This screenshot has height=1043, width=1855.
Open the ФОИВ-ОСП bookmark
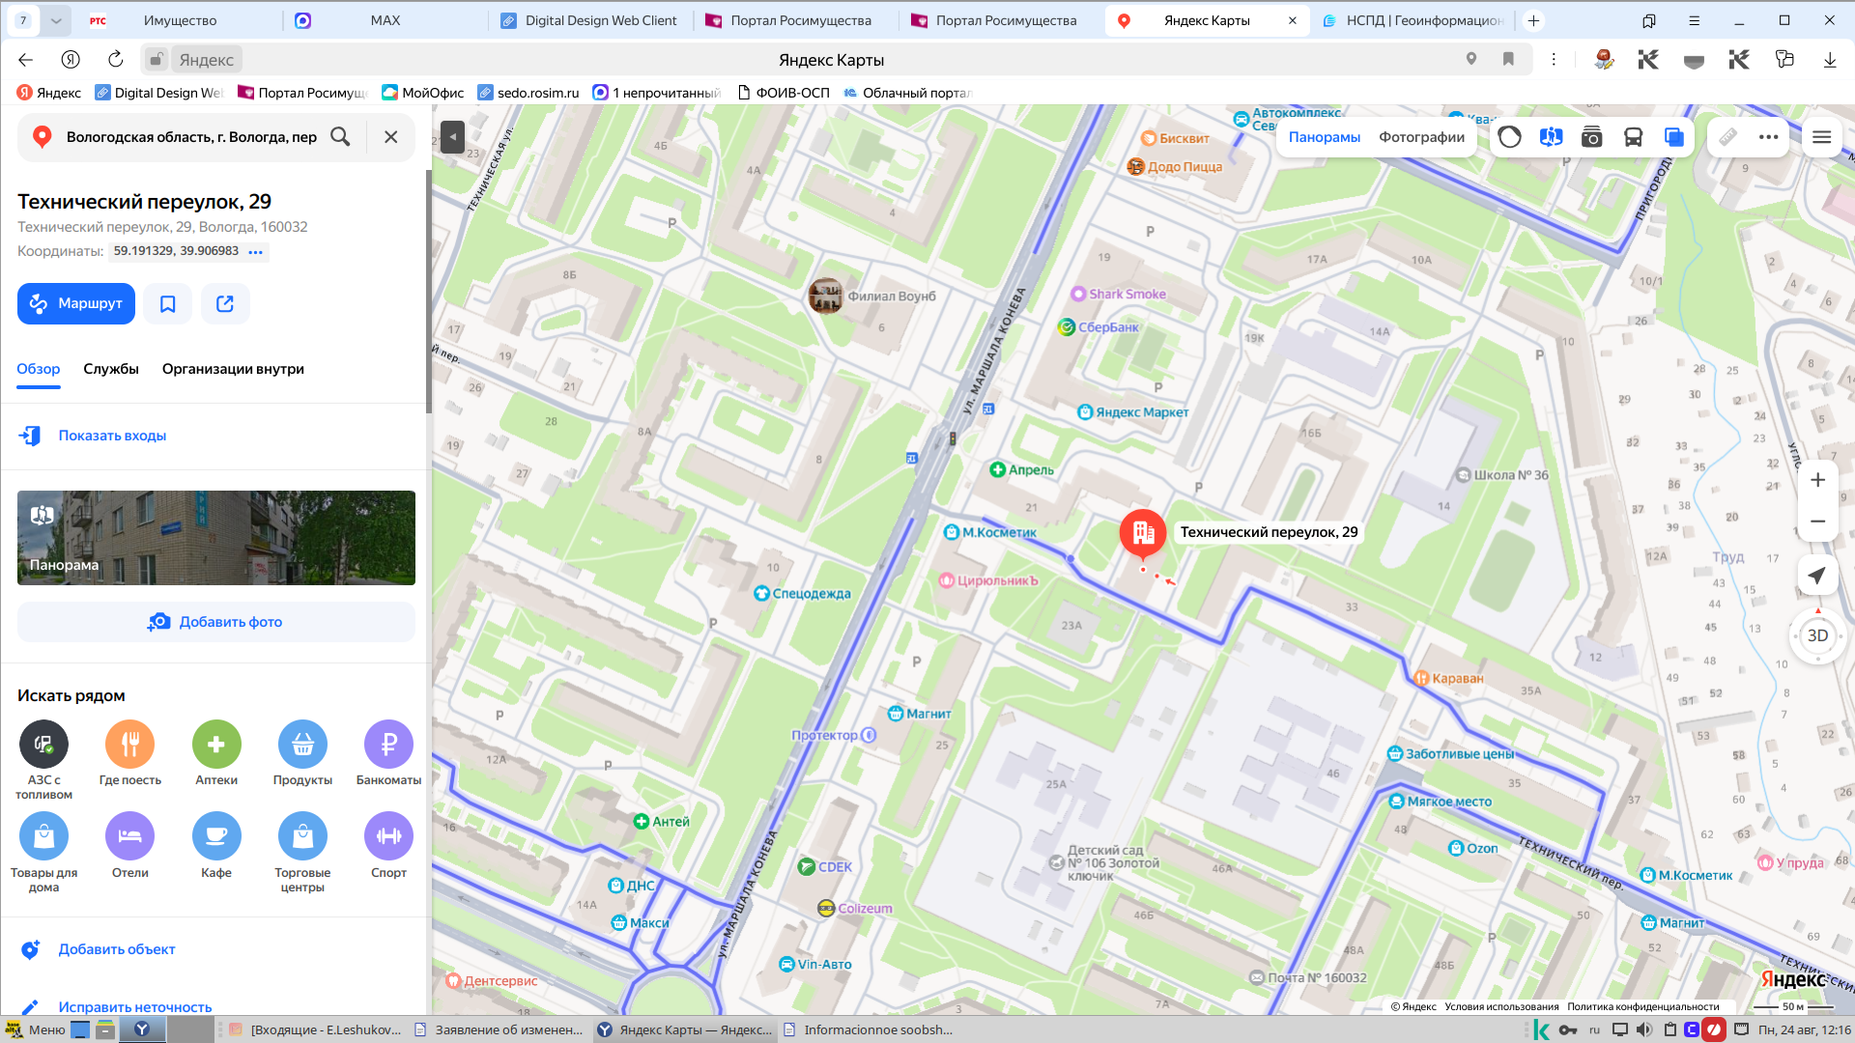point(784,93)
